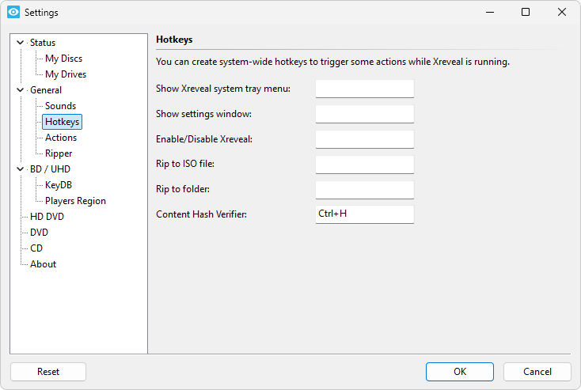The image size is (581, 390).
Task: Click the Cancel button
Action: [537, 372]
